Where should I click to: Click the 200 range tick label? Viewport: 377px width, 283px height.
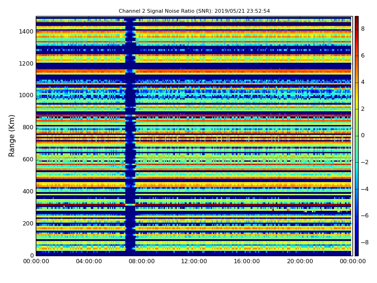coord(28,223)
